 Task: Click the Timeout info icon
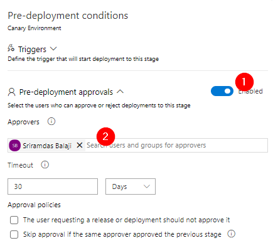click(x=45, y=165)
